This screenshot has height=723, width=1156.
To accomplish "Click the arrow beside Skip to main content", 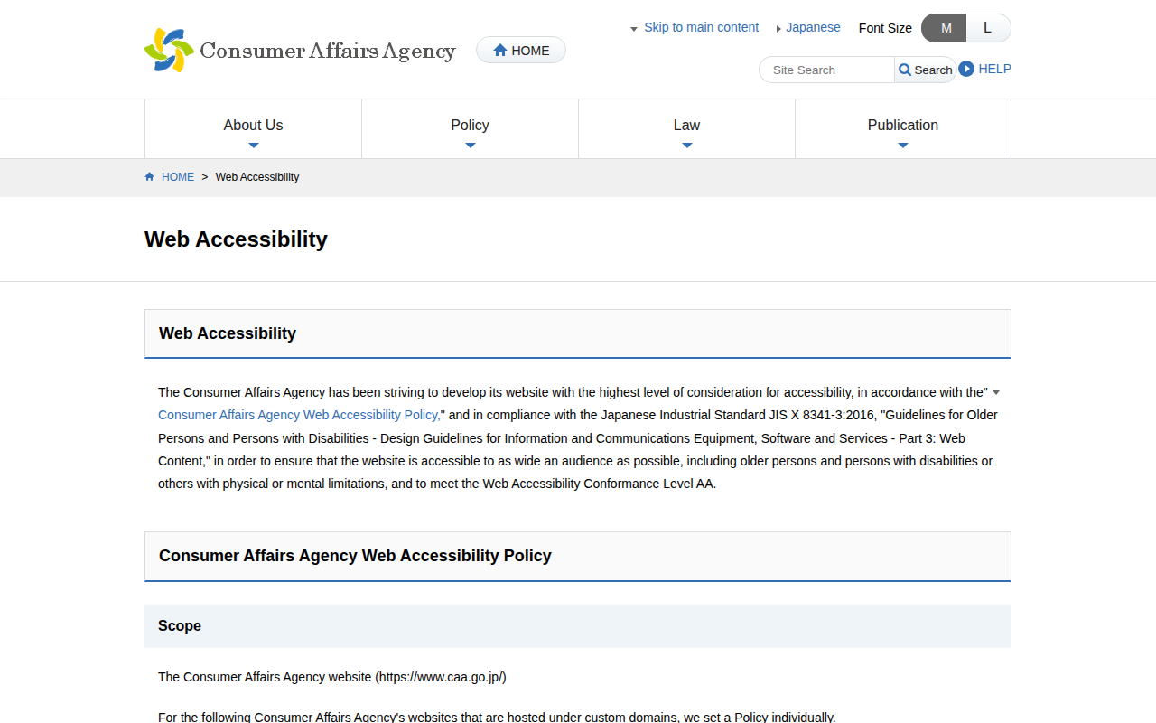I will (x=634, y=29).
